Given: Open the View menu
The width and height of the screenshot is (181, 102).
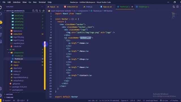Looking at the screenshot, I should (x=25, y=2).
